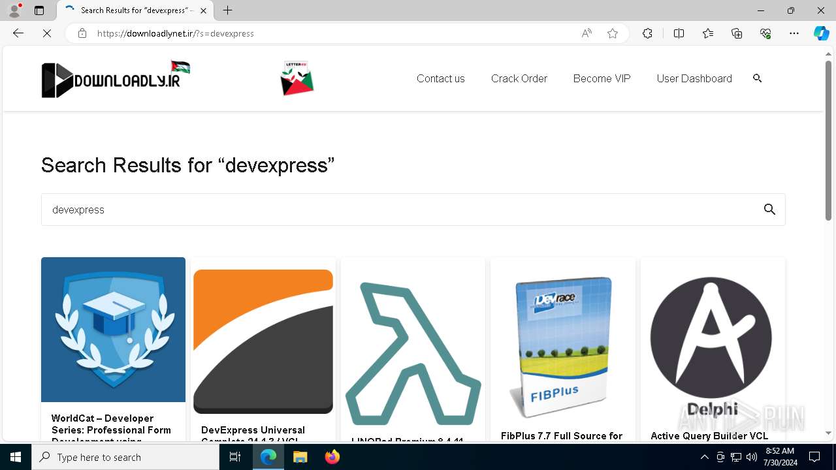The width and height of the screenshot is (836, 470).
Task: Open the tab actions menu icon
Action: [x=39, y=10]
